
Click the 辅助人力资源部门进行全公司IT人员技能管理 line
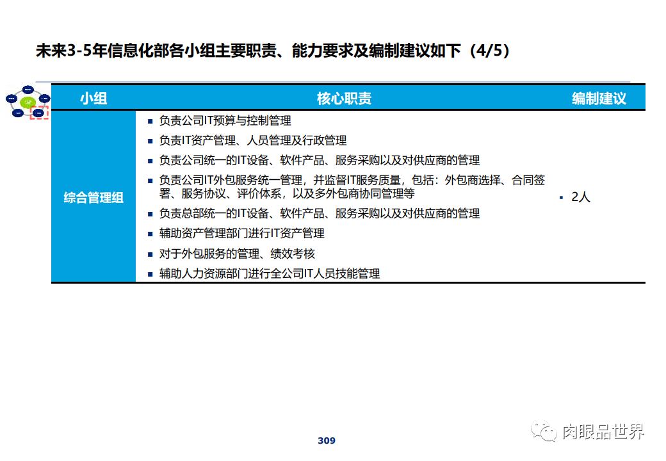click(x=269, y=273)
